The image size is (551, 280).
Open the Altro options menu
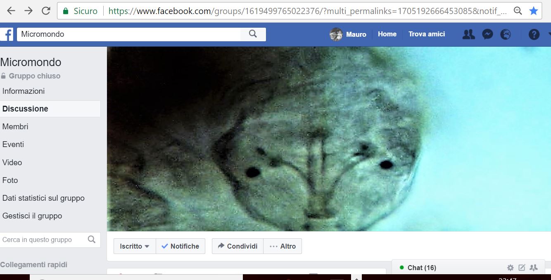pyautogui.click(x=283, y=246)
